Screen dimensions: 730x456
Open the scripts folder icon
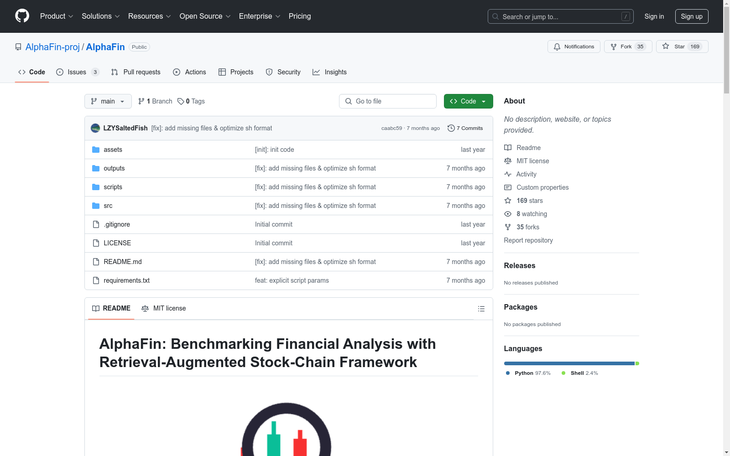pos(96,187)
